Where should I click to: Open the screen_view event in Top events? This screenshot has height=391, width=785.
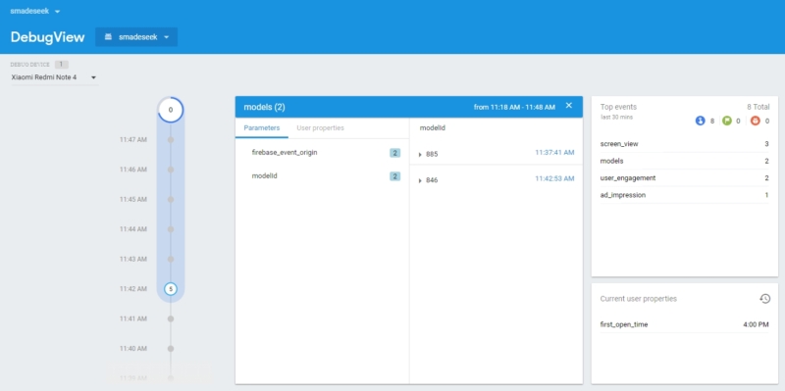[x=684, y=144]
